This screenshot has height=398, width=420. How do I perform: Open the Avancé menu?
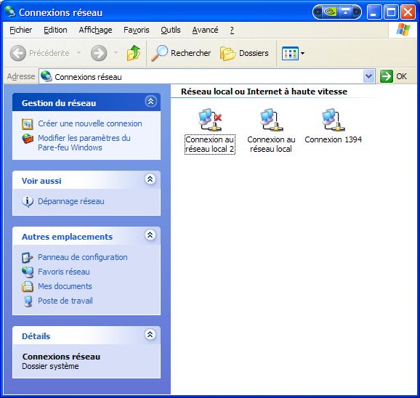pyautogui.click(x=205, y=30)
